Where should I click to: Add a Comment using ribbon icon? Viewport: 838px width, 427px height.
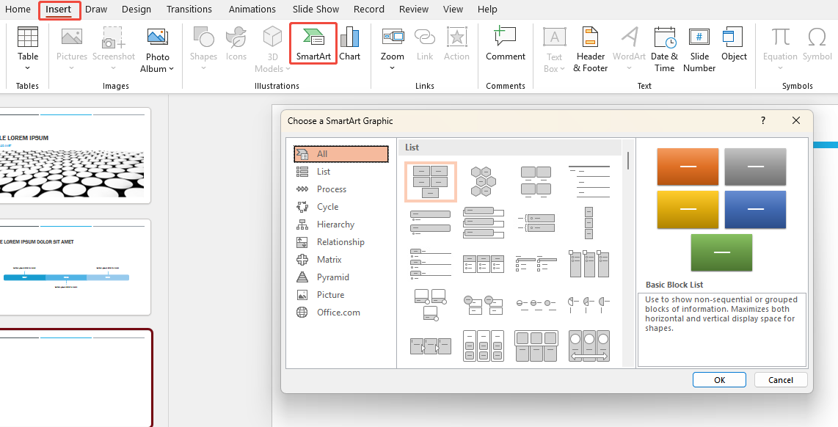click(x=505, y=43)
